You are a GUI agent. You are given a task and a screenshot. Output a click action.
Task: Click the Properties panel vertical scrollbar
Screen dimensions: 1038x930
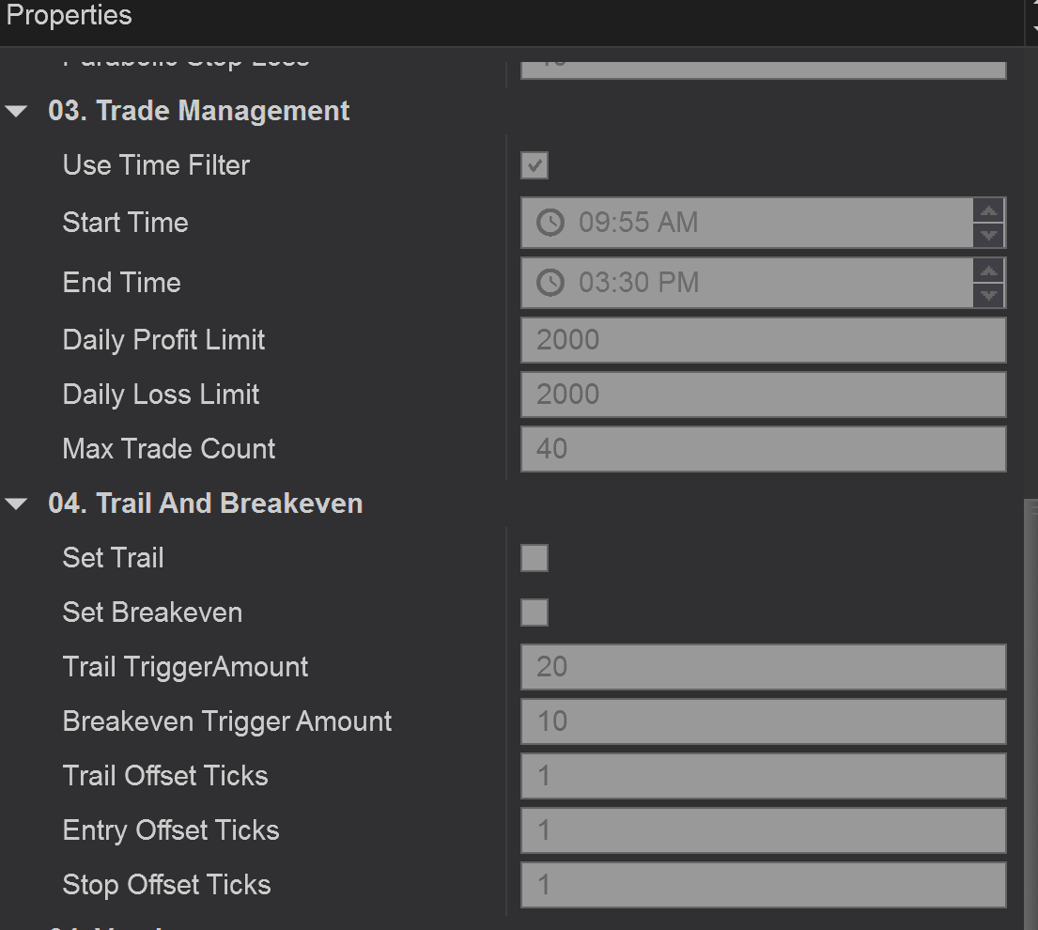(x=1031, y=705)
